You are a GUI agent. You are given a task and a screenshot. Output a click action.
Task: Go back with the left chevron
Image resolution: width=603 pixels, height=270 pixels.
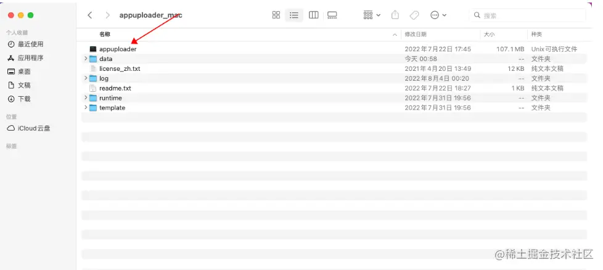90,15
